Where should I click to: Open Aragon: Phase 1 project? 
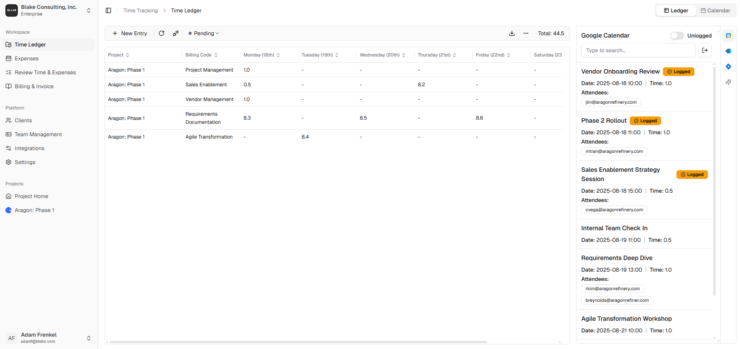coord(49,210)
